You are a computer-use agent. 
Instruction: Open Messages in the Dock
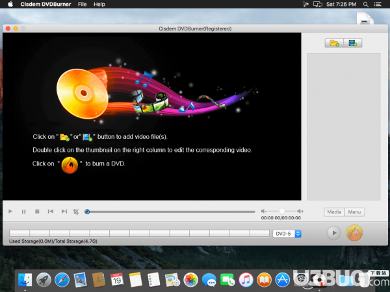(x=209, y=280)
